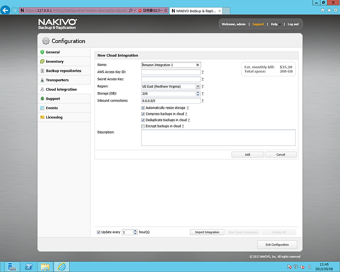Click the Transporters icon
Screen dimensions: 340x272
pyautogui.click(x=42, y=80)
